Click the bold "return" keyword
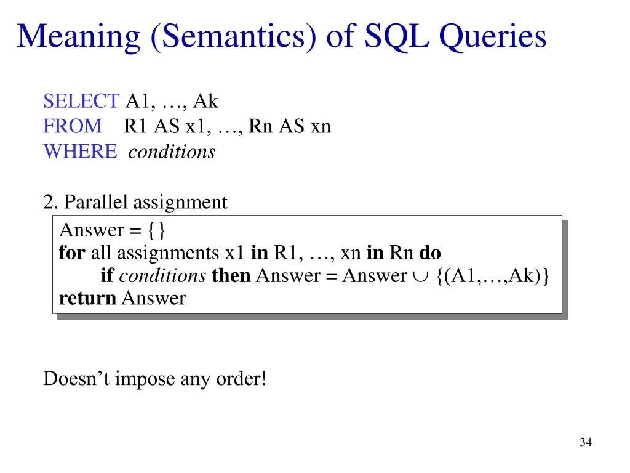This screenshot has height=473, width=630. click(87, 299)
